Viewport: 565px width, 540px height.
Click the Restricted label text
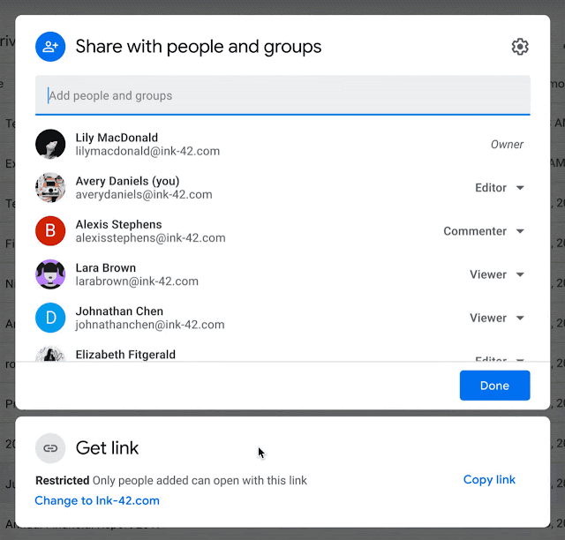(x=63, y=481)
